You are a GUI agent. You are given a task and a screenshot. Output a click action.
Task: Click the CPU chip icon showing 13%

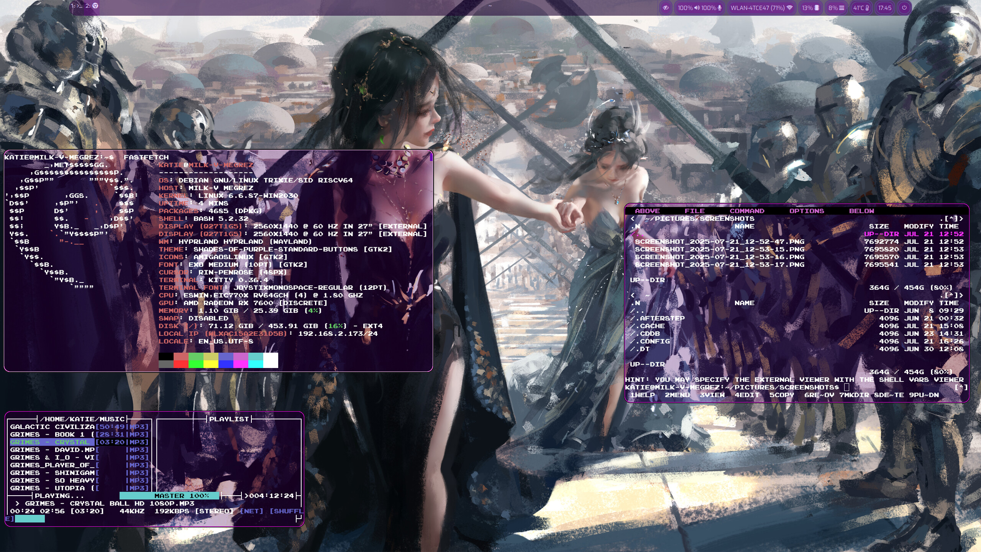(x=817, y=8)
